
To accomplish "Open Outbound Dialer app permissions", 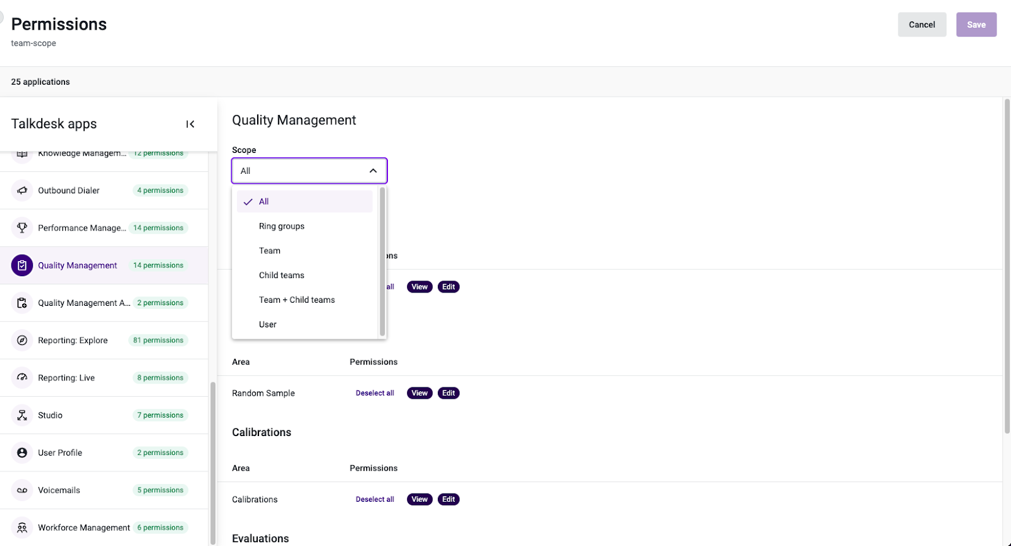I will point(104,190).
